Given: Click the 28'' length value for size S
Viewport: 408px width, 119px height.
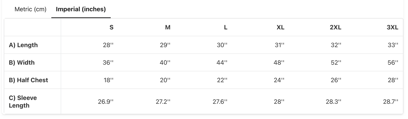Looking at the screenshot, I should tap(108, 45).
